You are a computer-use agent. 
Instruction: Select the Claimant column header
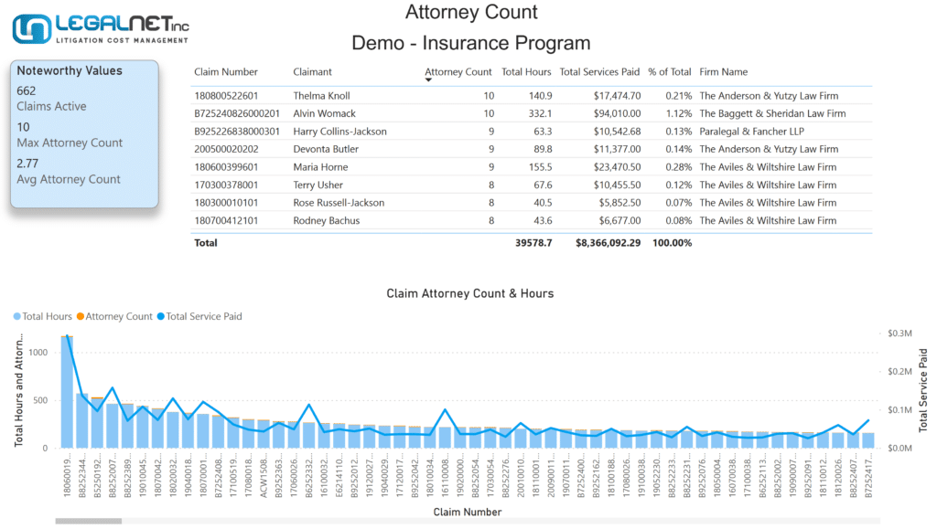(x=312, y=71)
